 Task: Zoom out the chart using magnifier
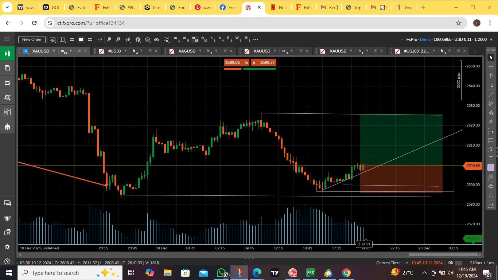109,39
